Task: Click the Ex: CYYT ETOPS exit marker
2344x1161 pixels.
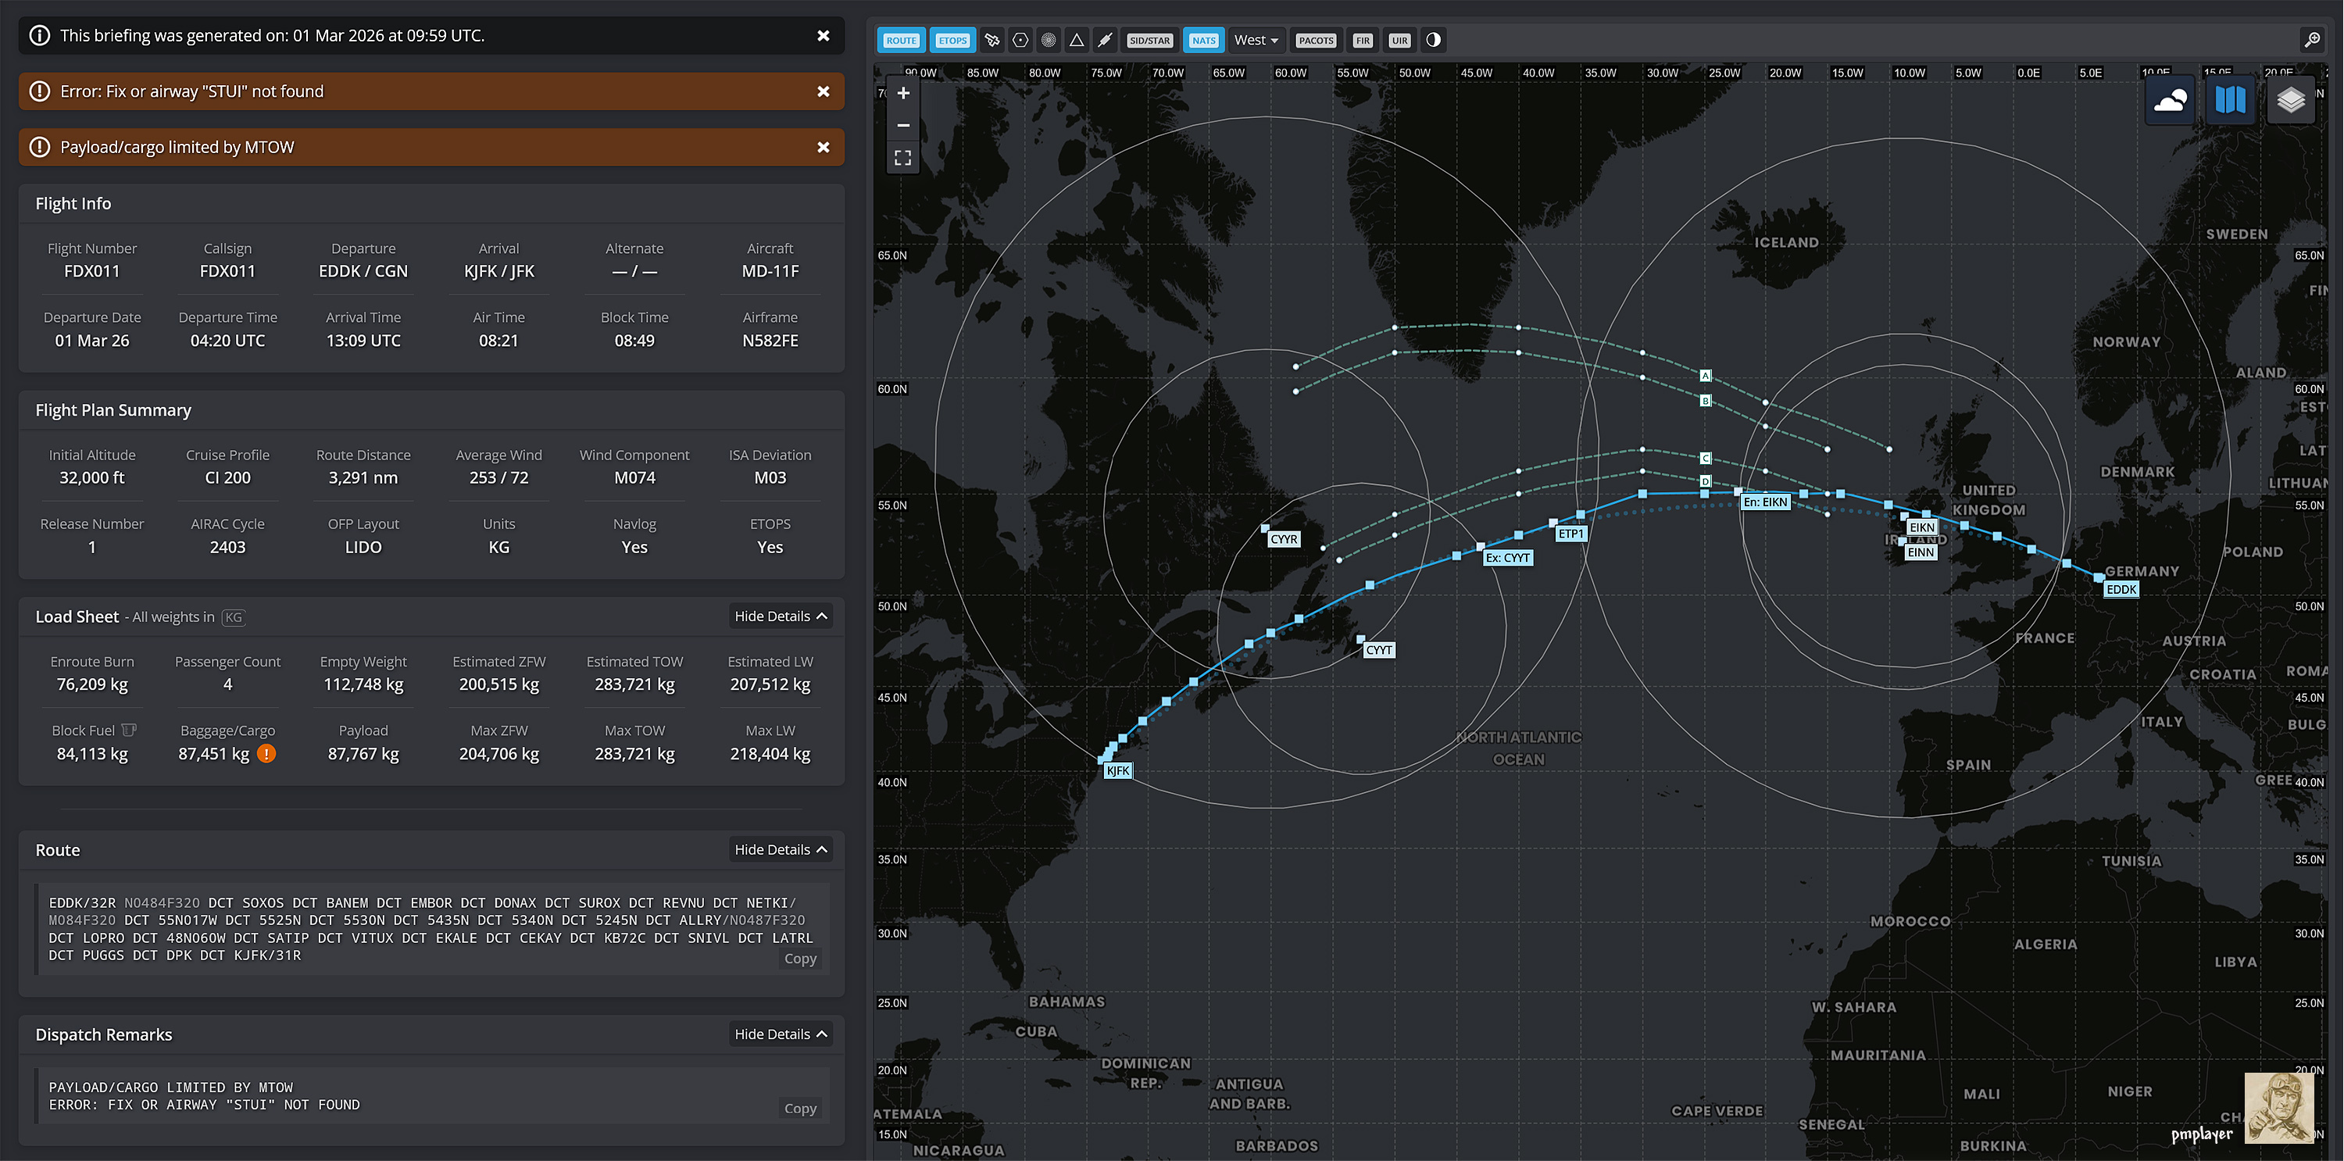Action: [x=1508, y=558]
